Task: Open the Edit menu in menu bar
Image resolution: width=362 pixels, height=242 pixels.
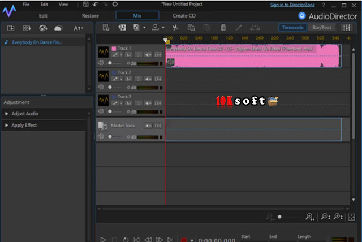Action: pos(44,5)
